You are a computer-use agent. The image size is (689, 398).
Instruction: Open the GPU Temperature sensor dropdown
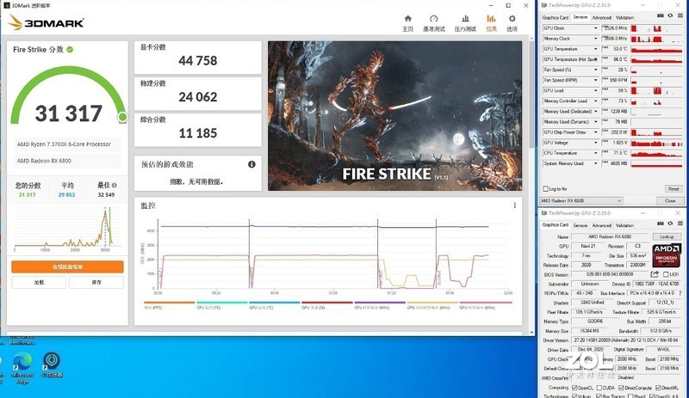point(595,49)
